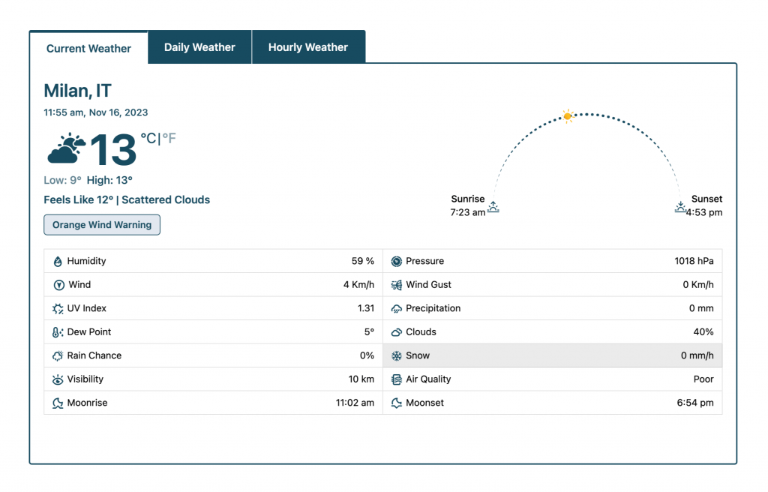Viewport: 768px width, 492px height.
Task: Click the humidity droplet icon
Action: 58,262
